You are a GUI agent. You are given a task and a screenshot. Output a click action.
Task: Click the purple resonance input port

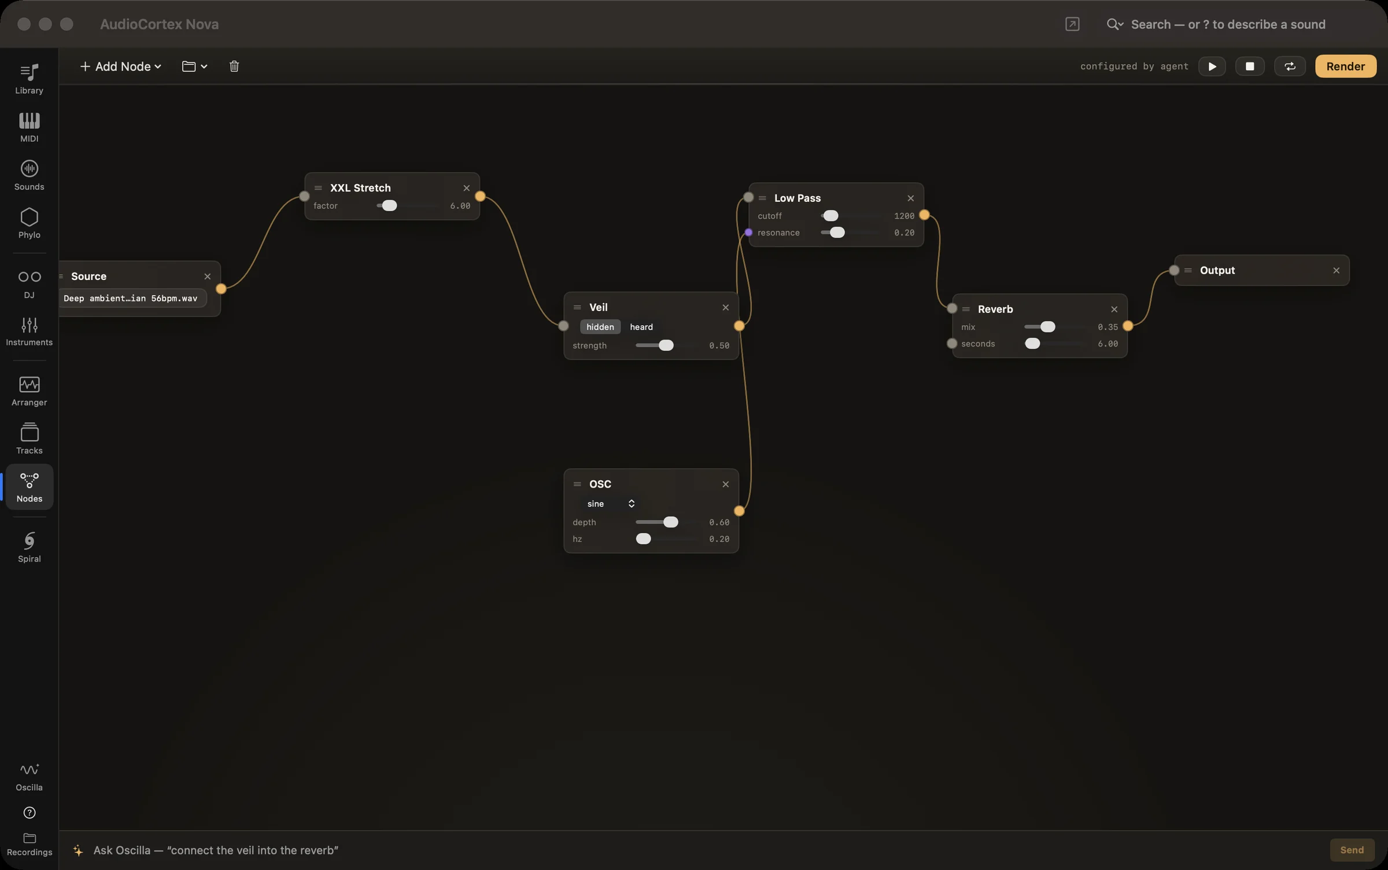(748, 233)
